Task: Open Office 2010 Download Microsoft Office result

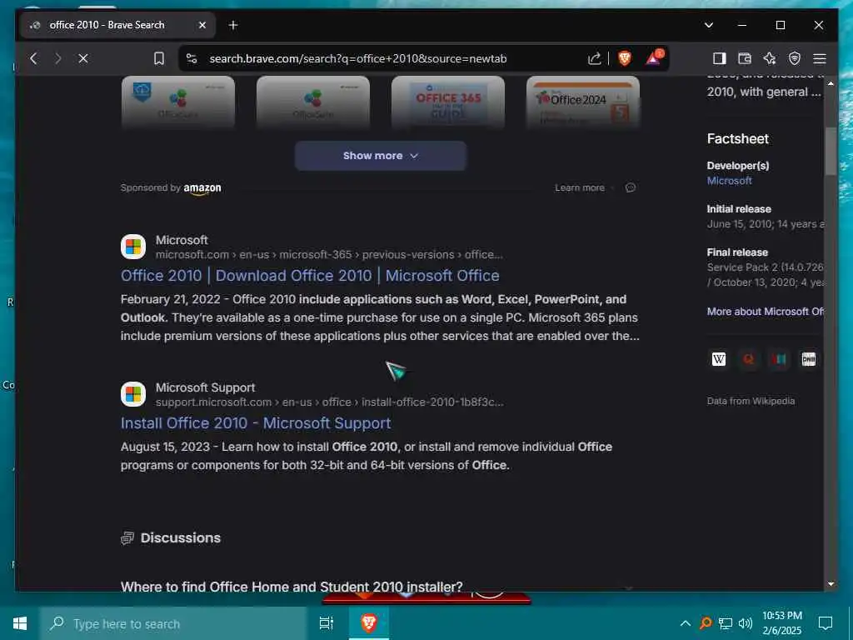Action: click(310, 275)
